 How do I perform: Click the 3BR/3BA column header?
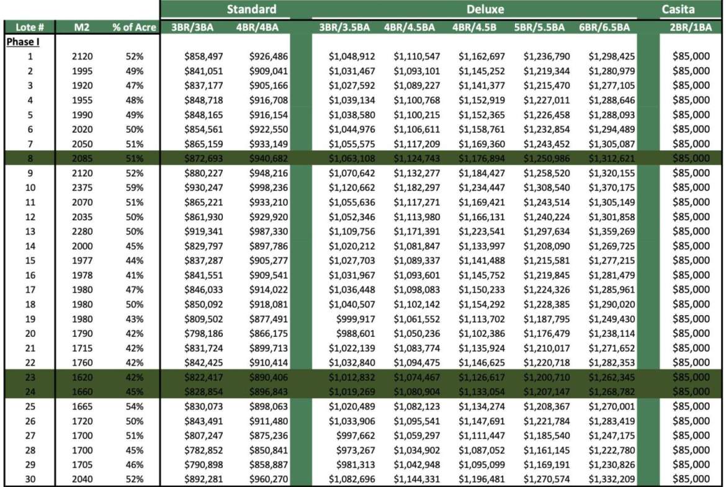pos(193,27)
